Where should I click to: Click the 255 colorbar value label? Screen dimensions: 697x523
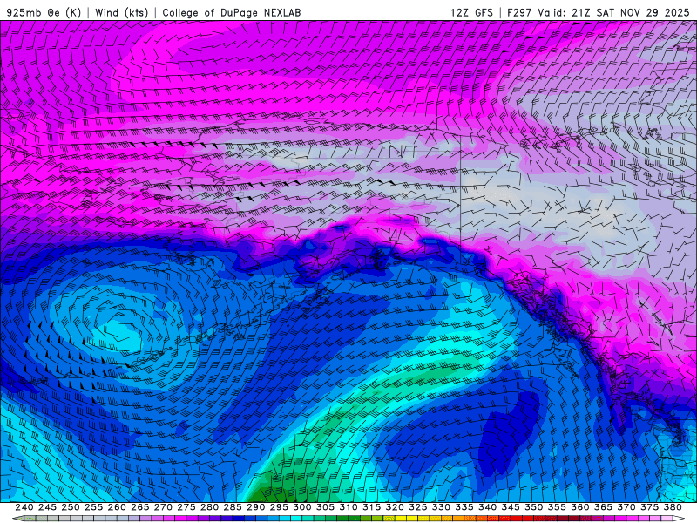[x=93, y=507]
